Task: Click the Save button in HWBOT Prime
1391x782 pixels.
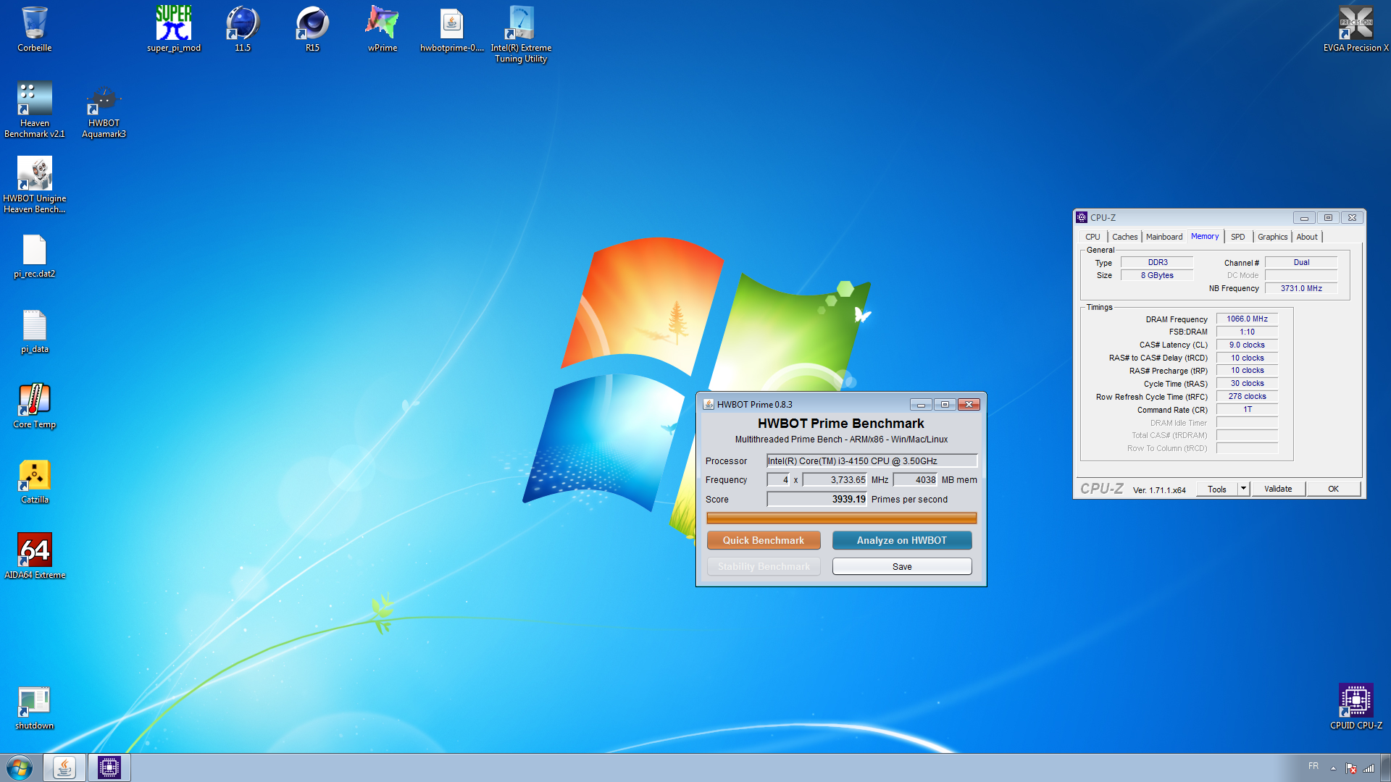Action: (902, 566)
